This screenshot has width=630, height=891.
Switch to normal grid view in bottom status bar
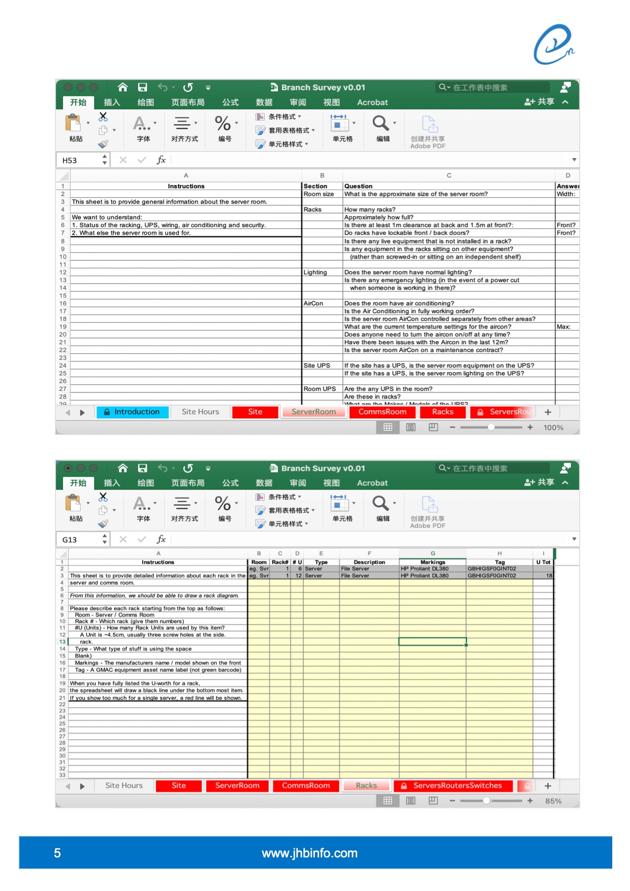[388, 801]
